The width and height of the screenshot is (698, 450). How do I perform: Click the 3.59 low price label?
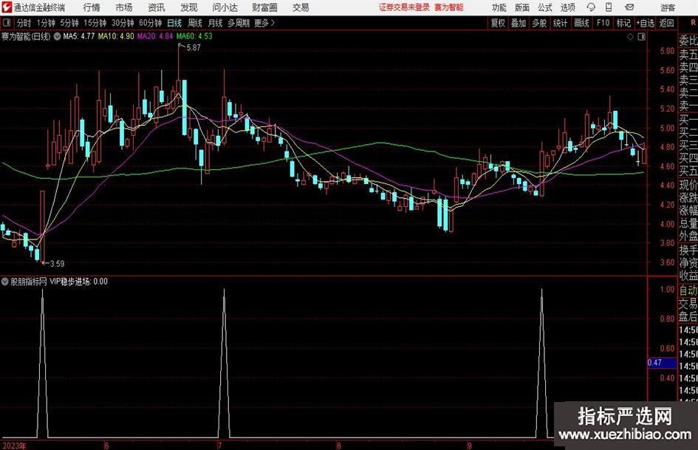(x=57, y=264)
